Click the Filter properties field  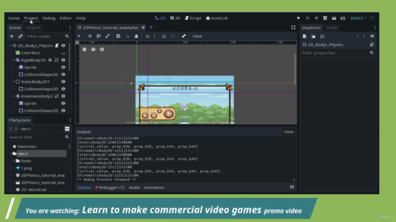(338, 53)
